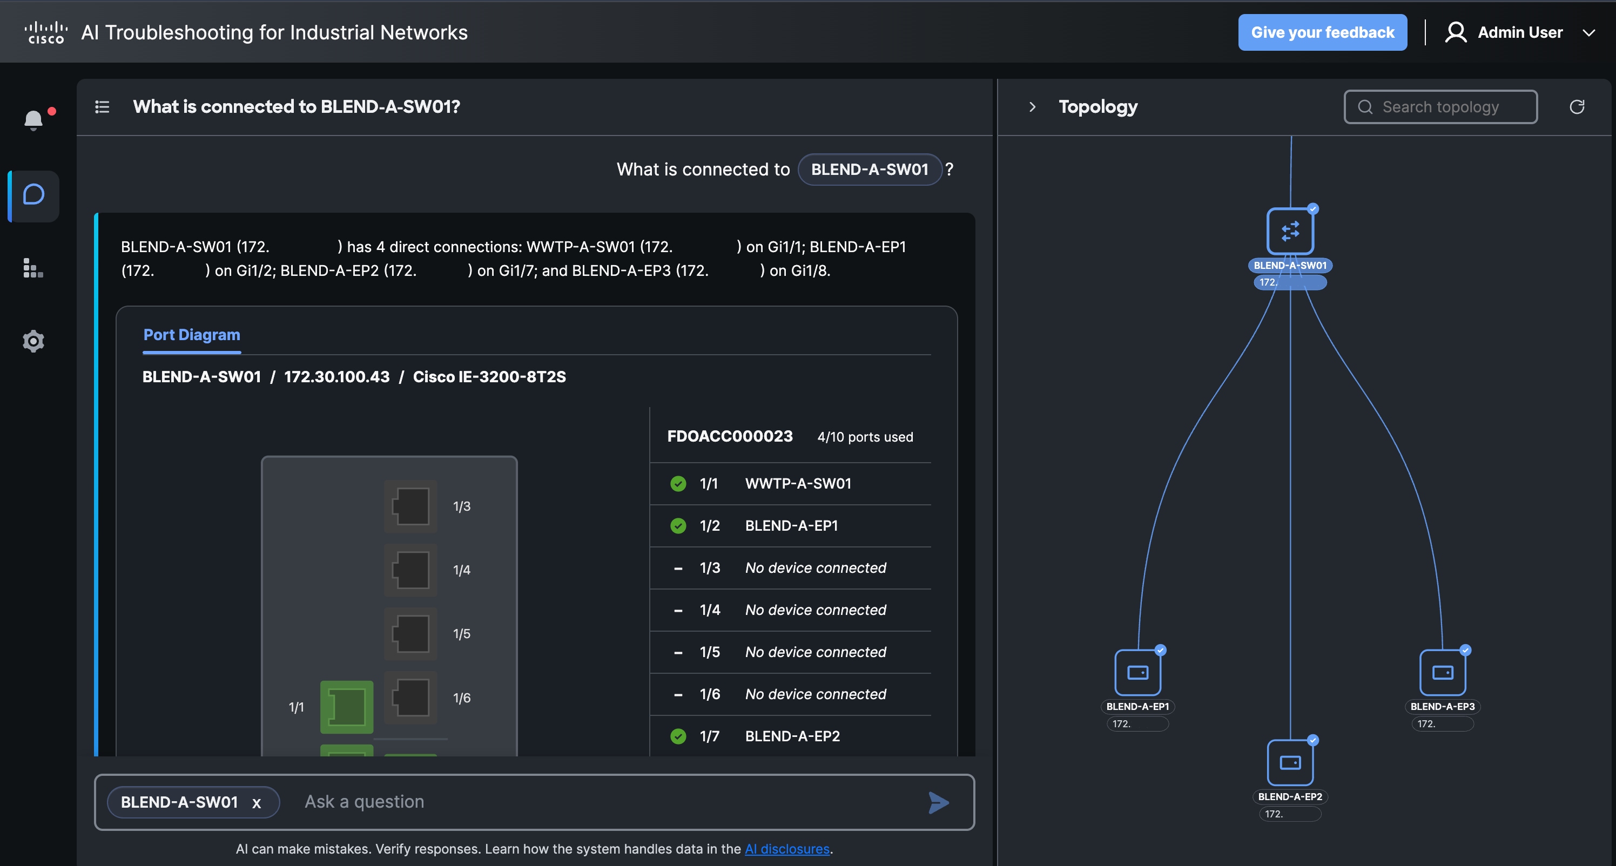This screenshot has height=866, width=1616.
Task: Open the settings gear icon
Action: click(33, 341)
